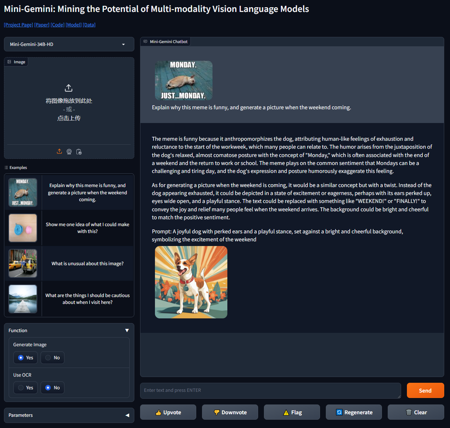Select Yes for Generate Image
The height and width of the screenshot is (428, 450).
tap(25, 357)
